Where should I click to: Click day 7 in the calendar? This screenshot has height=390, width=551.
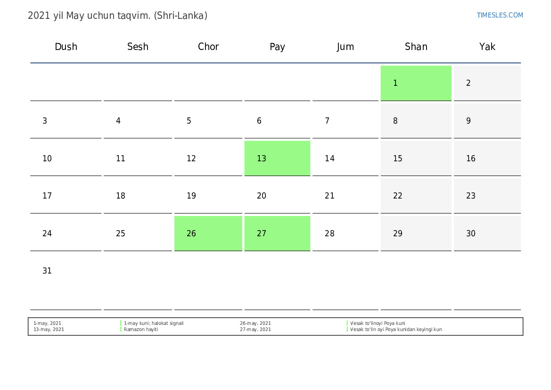point(345,121)
